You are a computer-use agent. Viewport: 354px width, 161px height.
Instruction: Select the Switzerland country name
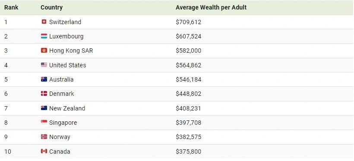click(x=65, y=22)
